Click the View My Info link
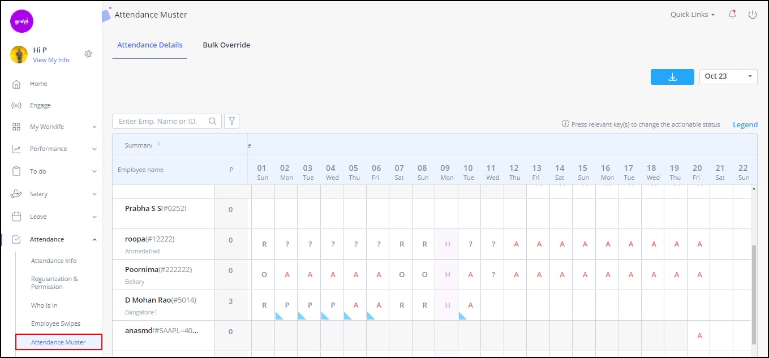Image resolution: width=769 pixels, height=358 pixels. [x=51, y=61]
